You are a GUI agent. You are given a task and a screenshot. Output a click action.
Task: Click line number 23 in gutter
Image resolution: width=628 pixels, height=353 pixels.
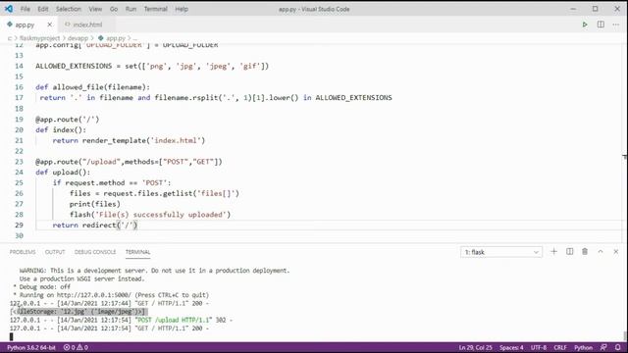(19, 162)
